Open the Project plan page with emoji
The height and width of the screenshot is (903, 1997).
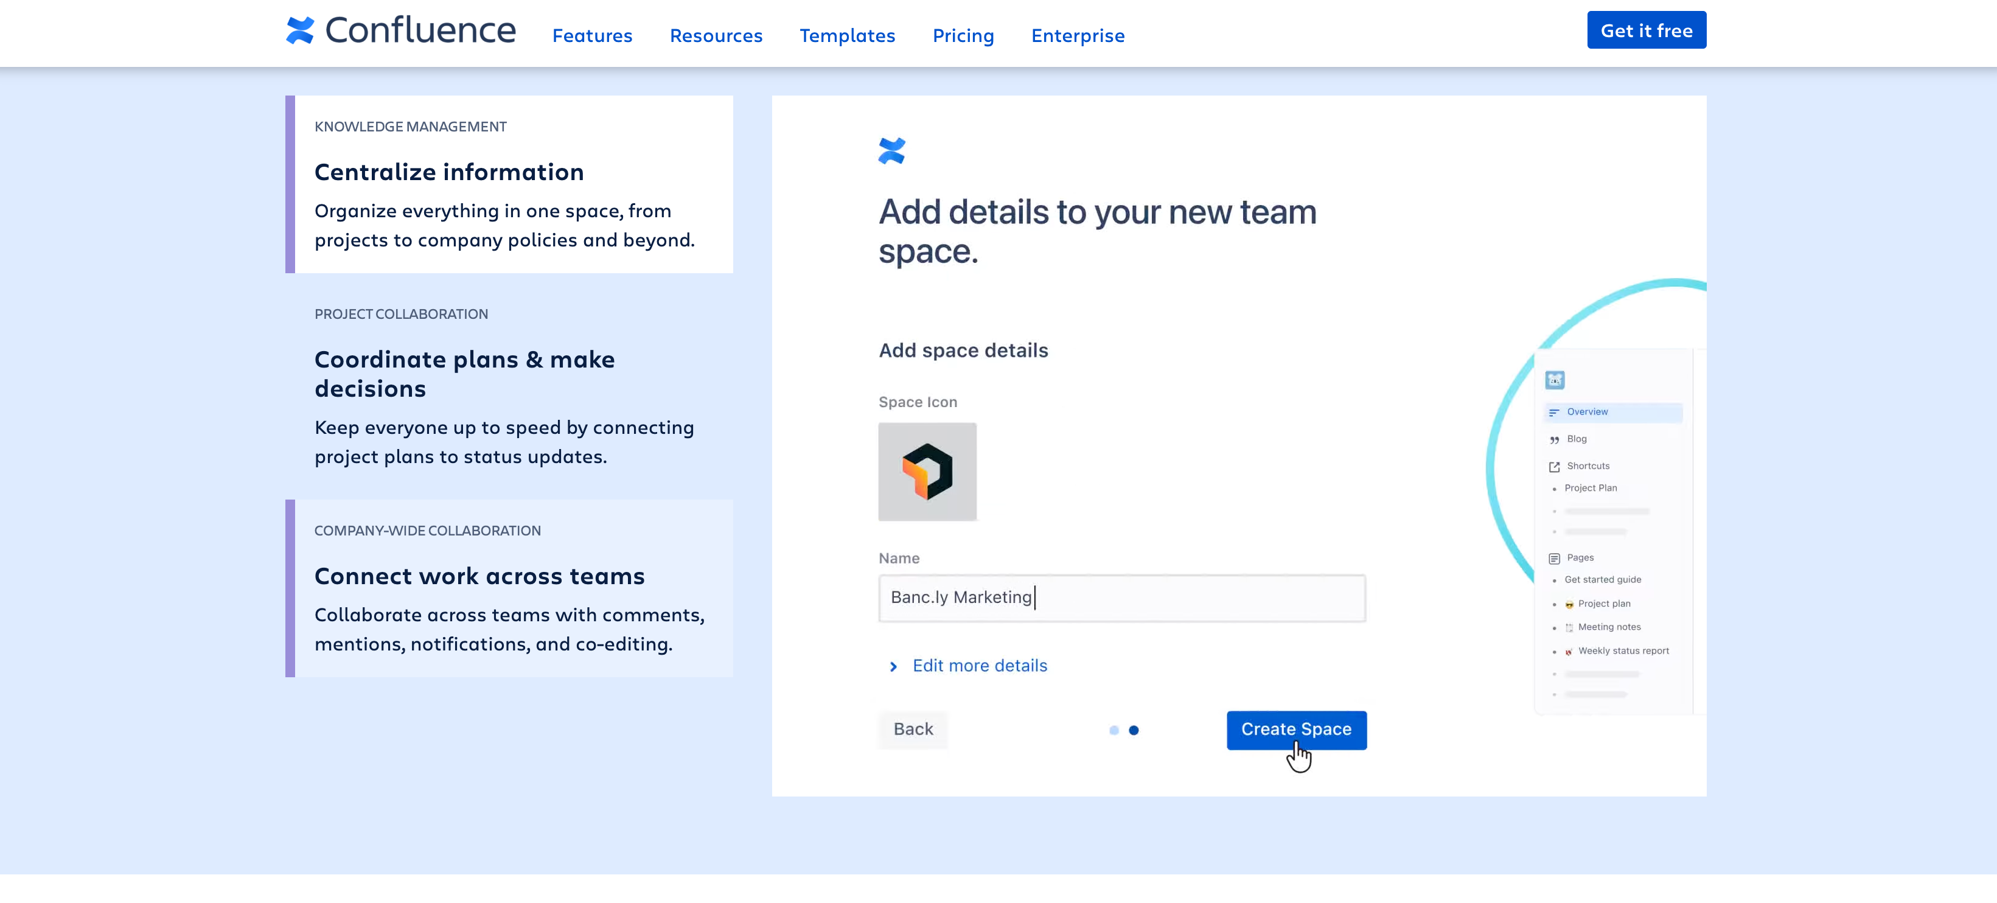(1604, 603)
